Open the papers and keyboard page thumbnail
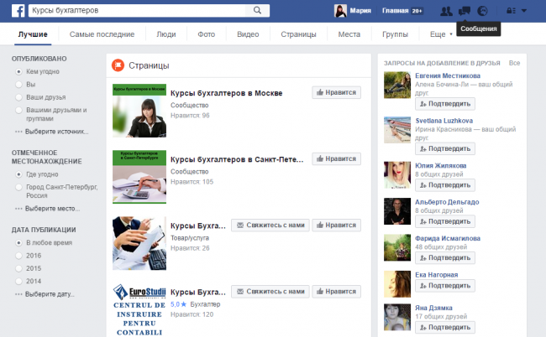The height and width of the screenshot is (337, 546). 139,243
